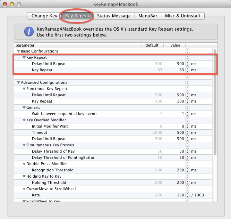The height and width of the screenshot is (219, 231).
Task: Collapse the CursorMove to ScrollWheel group
Action: pyautogui.click(x=24, y=189)
